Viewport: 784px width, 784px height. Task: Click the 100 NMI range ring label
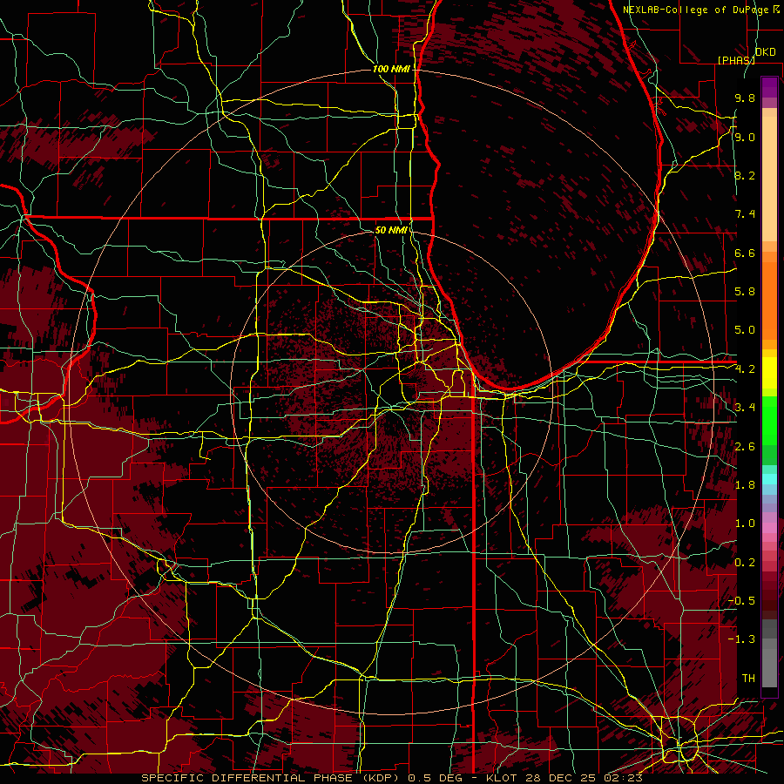coord(391,69)
